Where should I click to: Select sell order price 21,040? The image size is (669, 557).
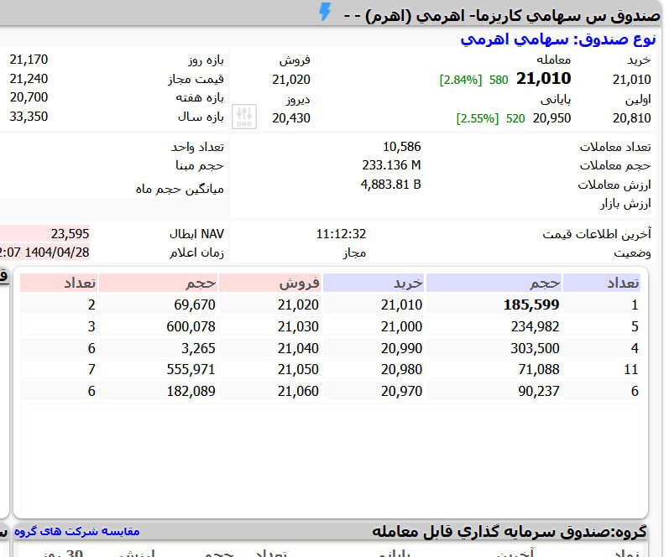(x=298, y=348)
